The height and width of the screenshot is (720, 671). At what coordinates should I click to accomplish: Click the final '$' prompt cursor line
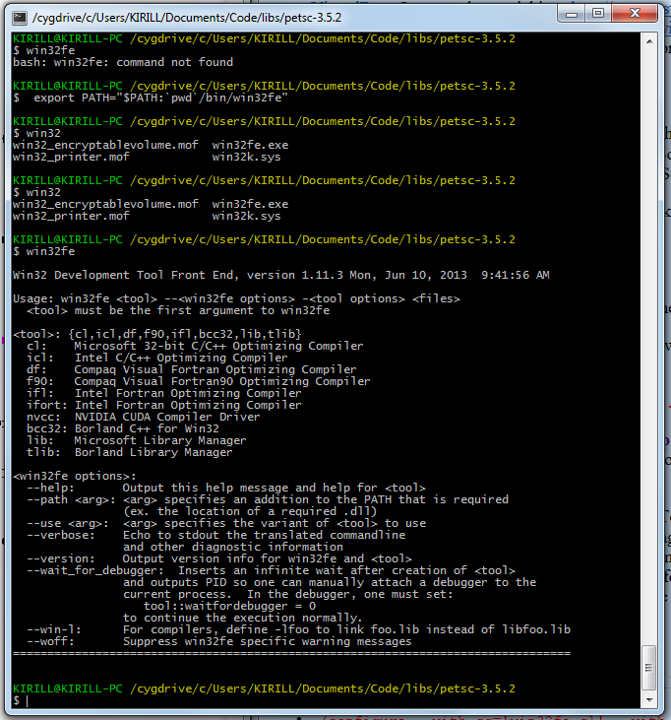click(x=21, y=700)
